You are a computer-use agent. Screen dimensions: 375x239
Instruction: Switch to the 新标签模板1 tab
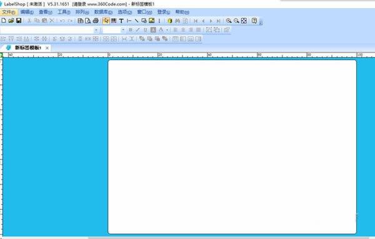click(28, 48)
